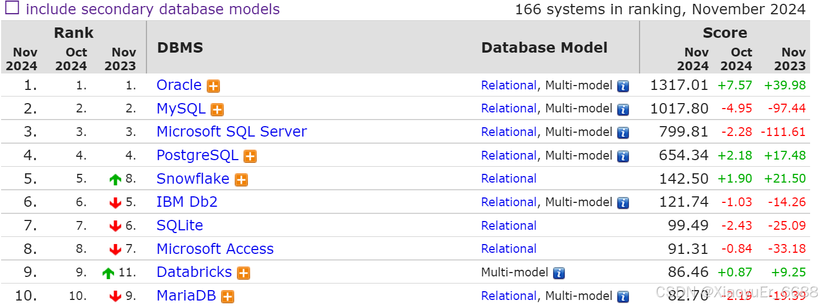Image resolution: width=820 pixels, height=306 pixels.
Task: Open the Microsoft SQL Server link
Action: coord(231,132)
